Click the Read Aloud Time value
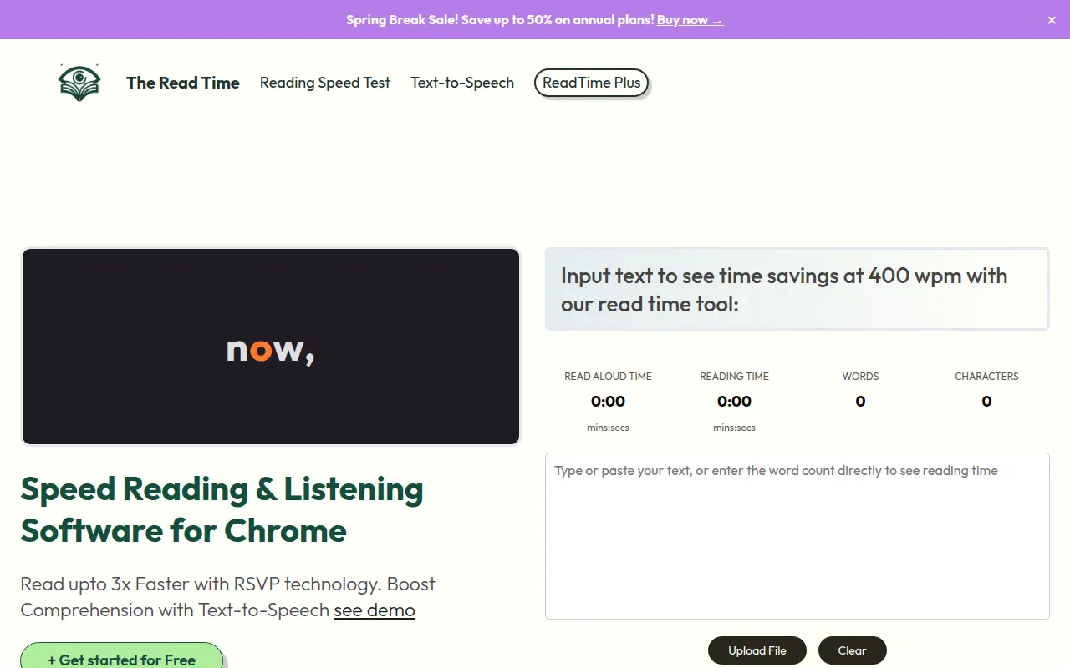 click(x=608, y=402)
